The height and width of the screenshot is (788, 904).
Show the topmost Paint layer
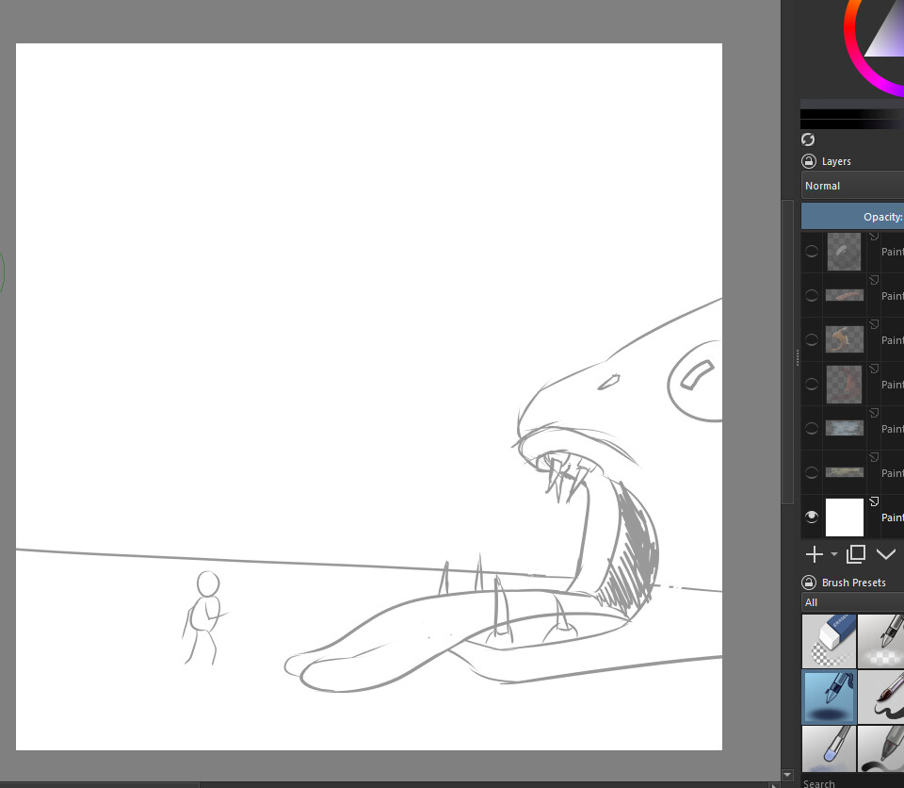811,252
